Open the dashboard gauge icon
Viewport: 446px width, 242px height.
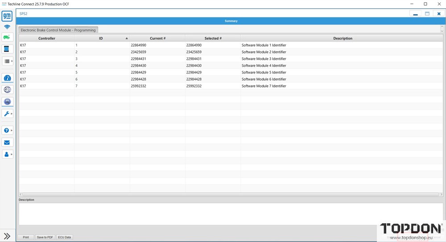[x=7, y=78]
